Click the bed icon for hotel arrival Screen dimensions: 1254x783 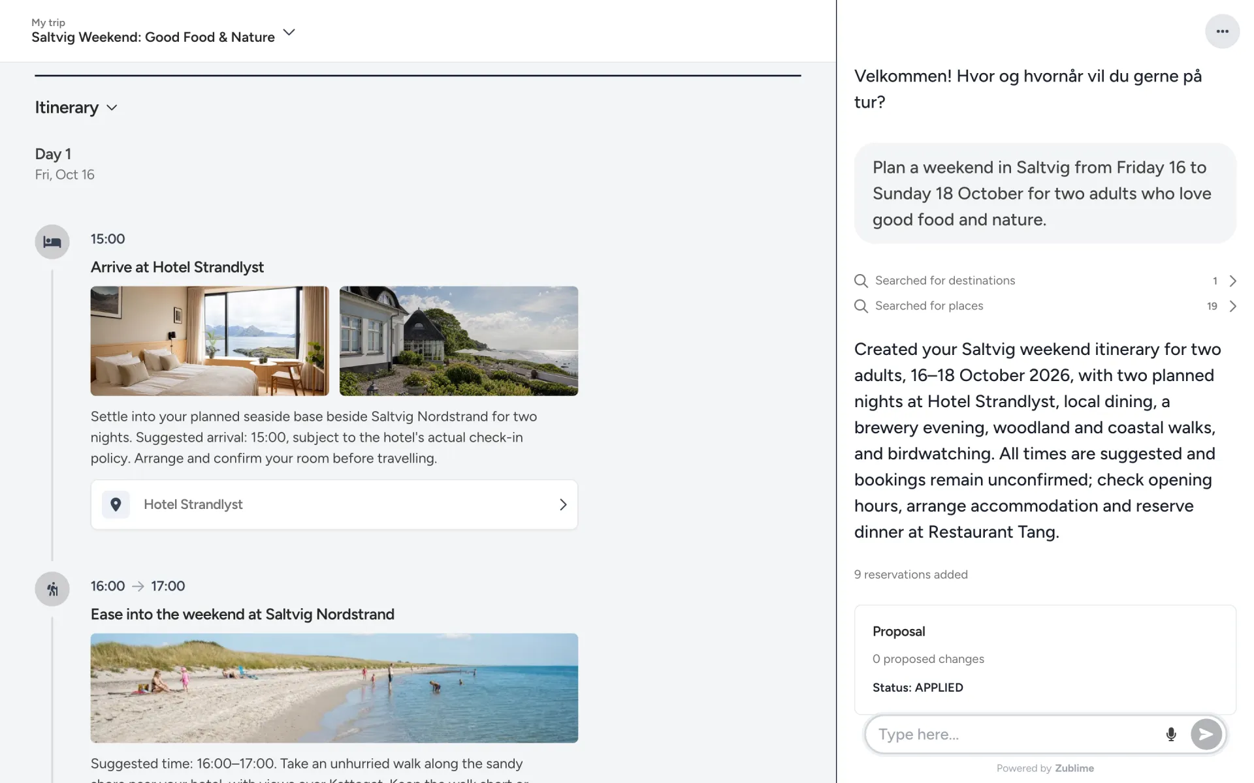(52, 242)
